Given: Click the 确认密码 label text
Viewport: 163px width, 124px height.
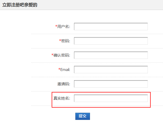Looking at the screenshot, I should [62, 55].
